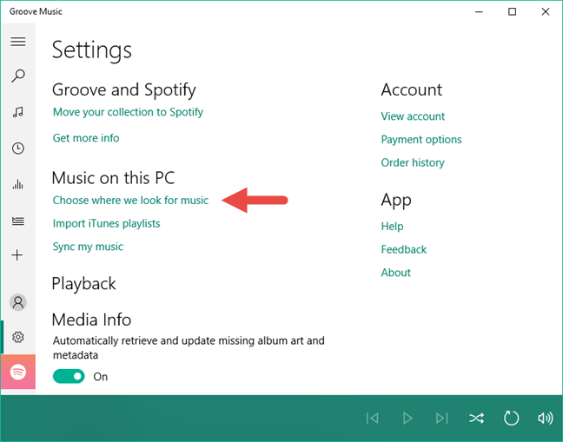Maximize the Groove Music window
563x442 pixels.
pos(512,12)
